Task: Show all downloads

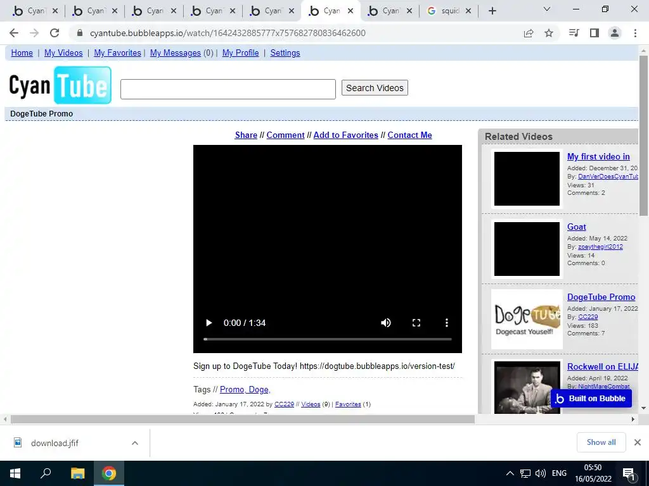Action: click(x=601, y=442)
